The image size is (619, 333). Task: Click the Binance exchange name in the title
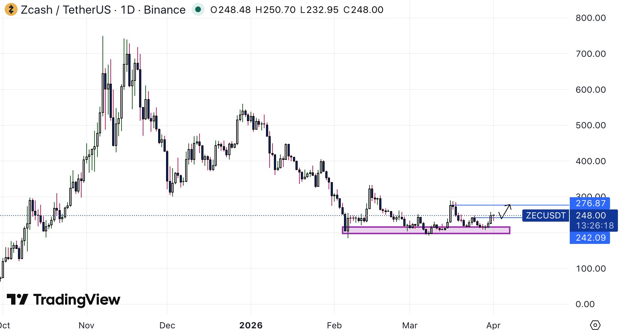click(x=165, y=10)
